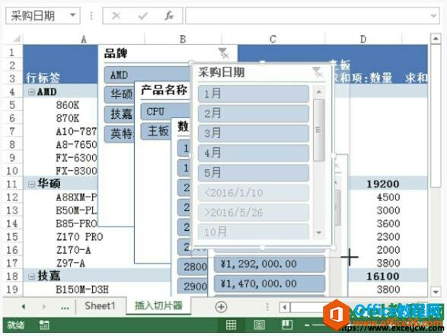Click the formula bar cancel X icon

click(116, 16)
